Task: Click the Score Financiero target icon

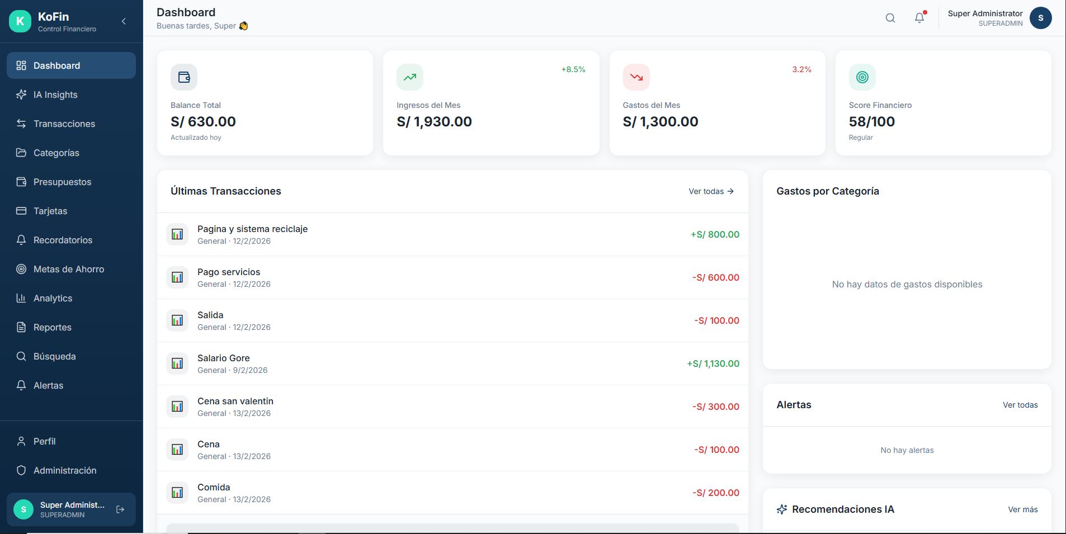Action: point(861,77)
